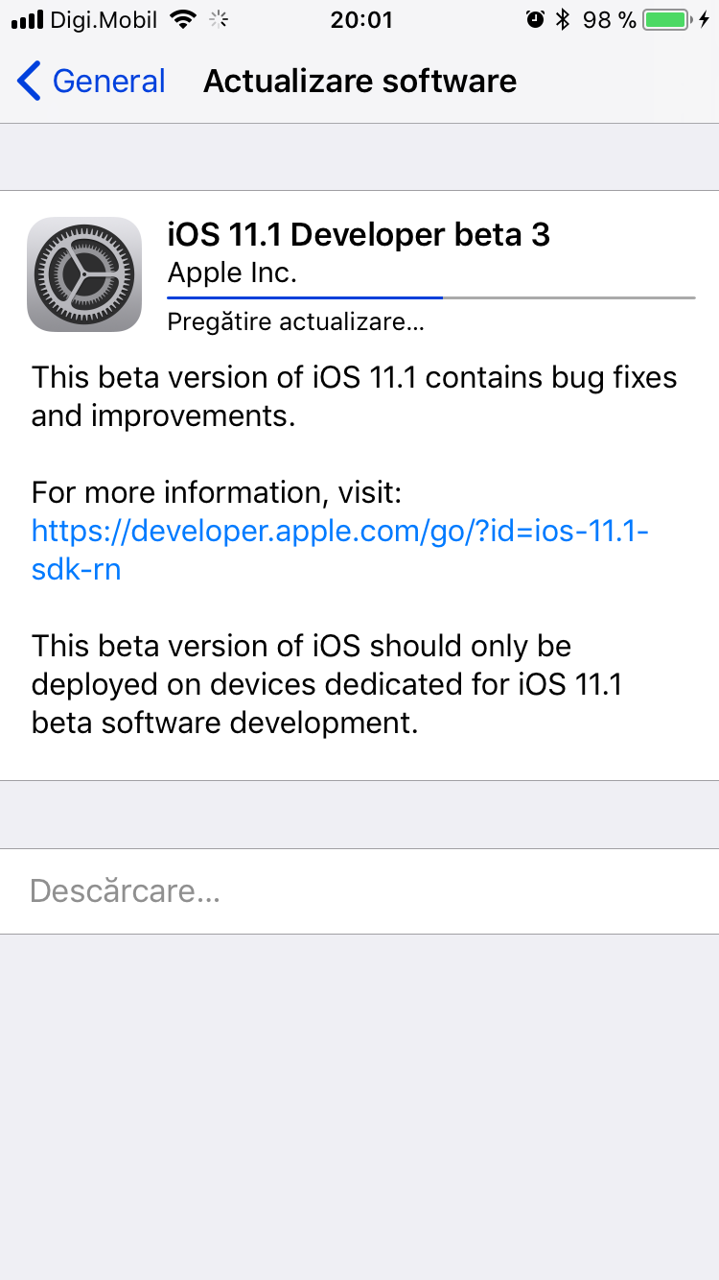Tap the back chevron arrow icon

(29, 82)
